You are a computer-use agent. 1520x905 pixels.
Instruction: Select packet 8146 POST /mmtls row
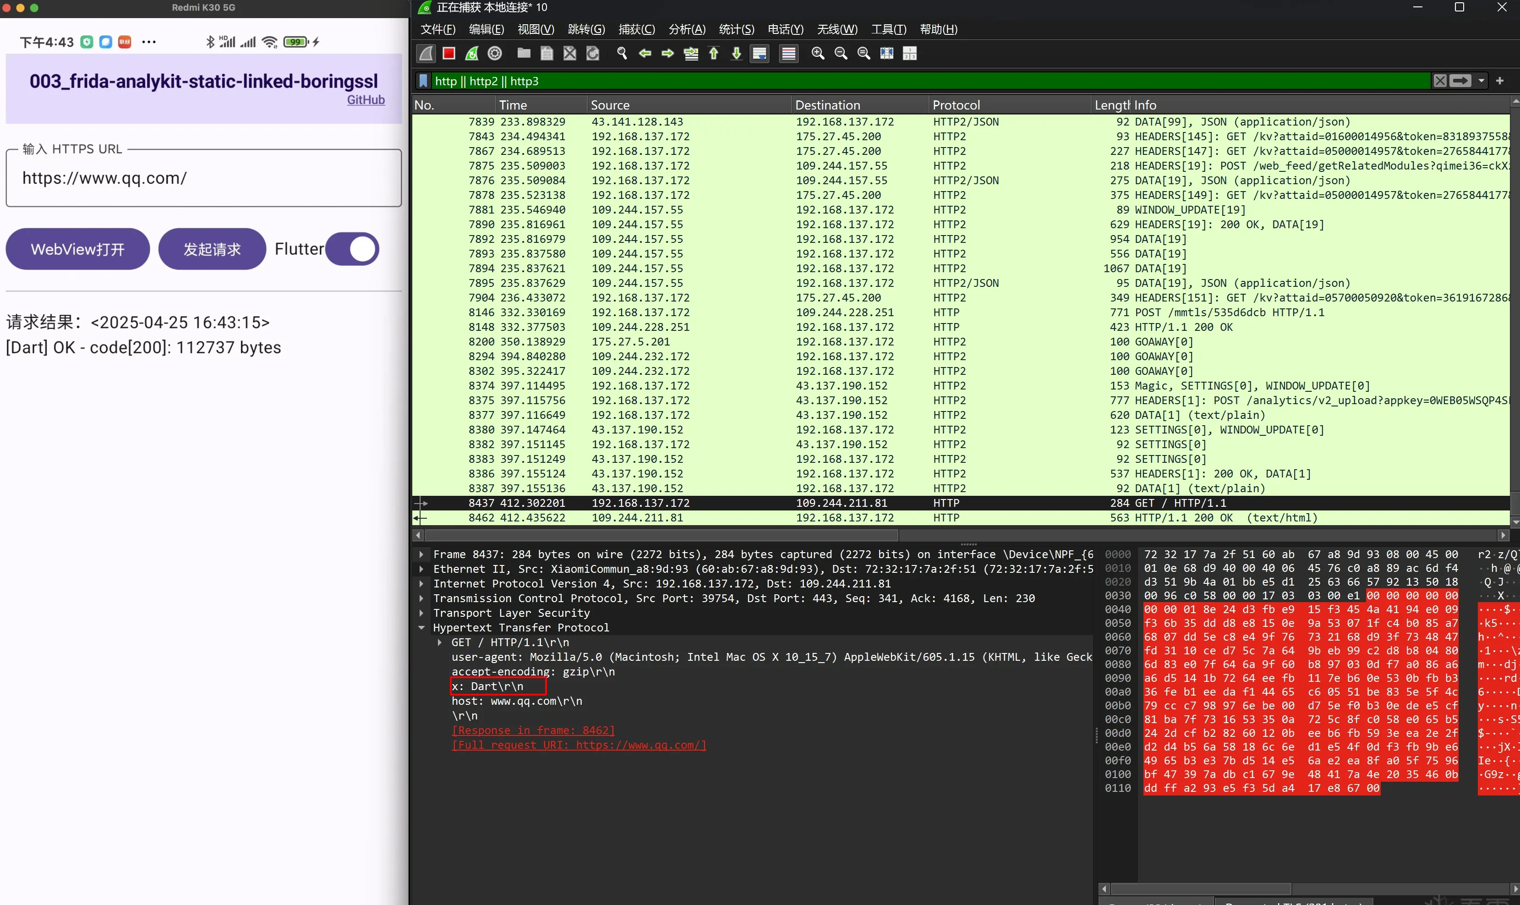(x=960, y=312)
